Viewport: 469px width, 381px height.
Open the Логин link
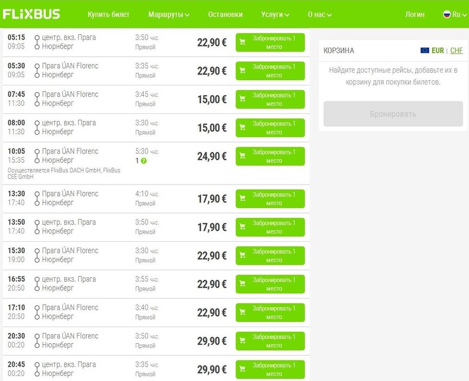point(415,14)
